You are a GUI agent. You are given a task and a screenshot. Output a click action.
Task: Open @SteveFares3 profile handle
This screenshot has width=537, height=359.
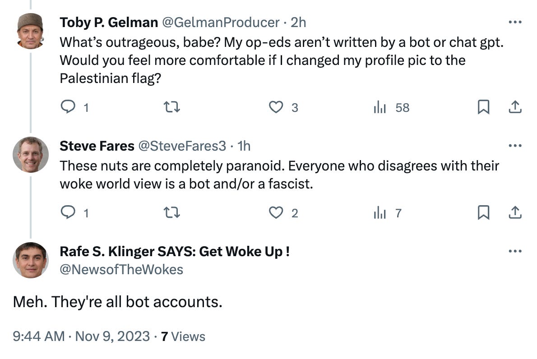coord(182,146)
